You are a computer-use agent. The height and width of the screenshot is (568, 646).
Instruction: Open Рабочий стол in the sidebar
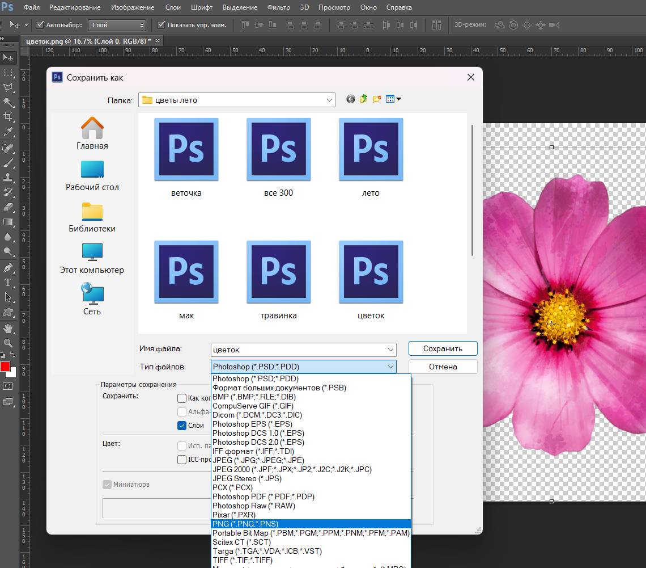(92, 175)
